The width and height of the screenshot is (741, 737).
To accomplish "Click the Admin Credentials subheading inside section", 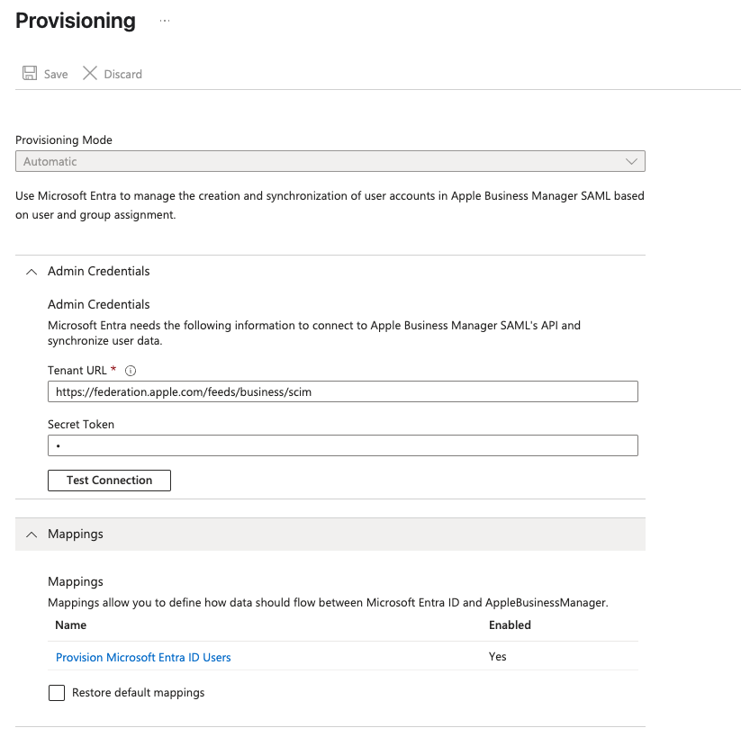I will click(99, 304).
